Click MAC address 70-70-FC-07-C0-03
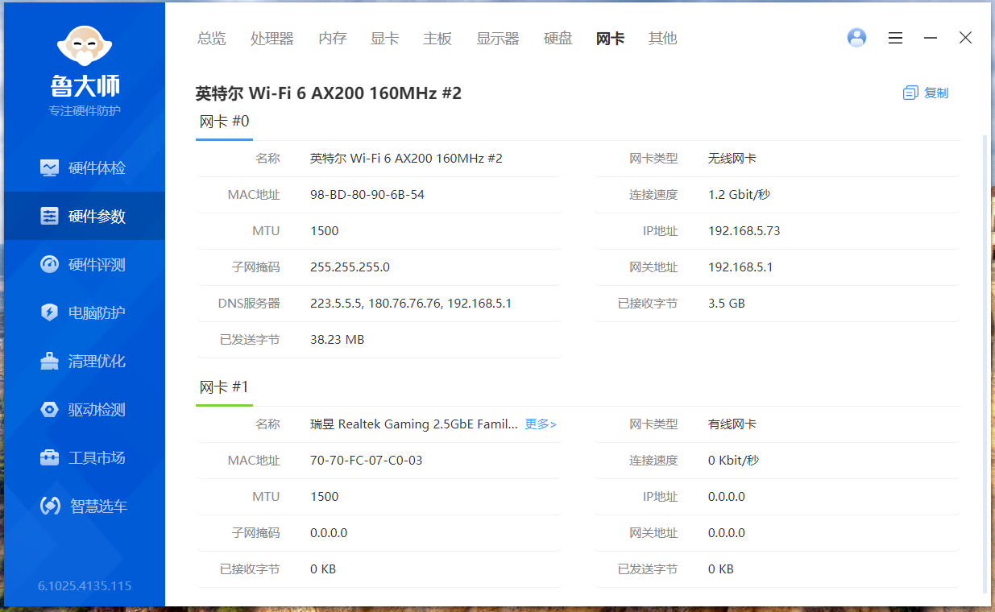995x612 pixels. coord(367,460)
